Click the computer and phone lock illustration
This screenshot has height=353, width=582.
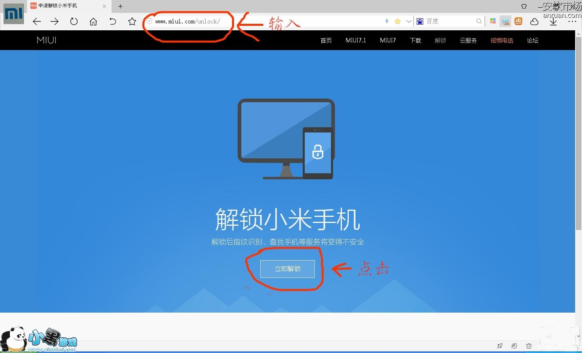click(286, 139)
